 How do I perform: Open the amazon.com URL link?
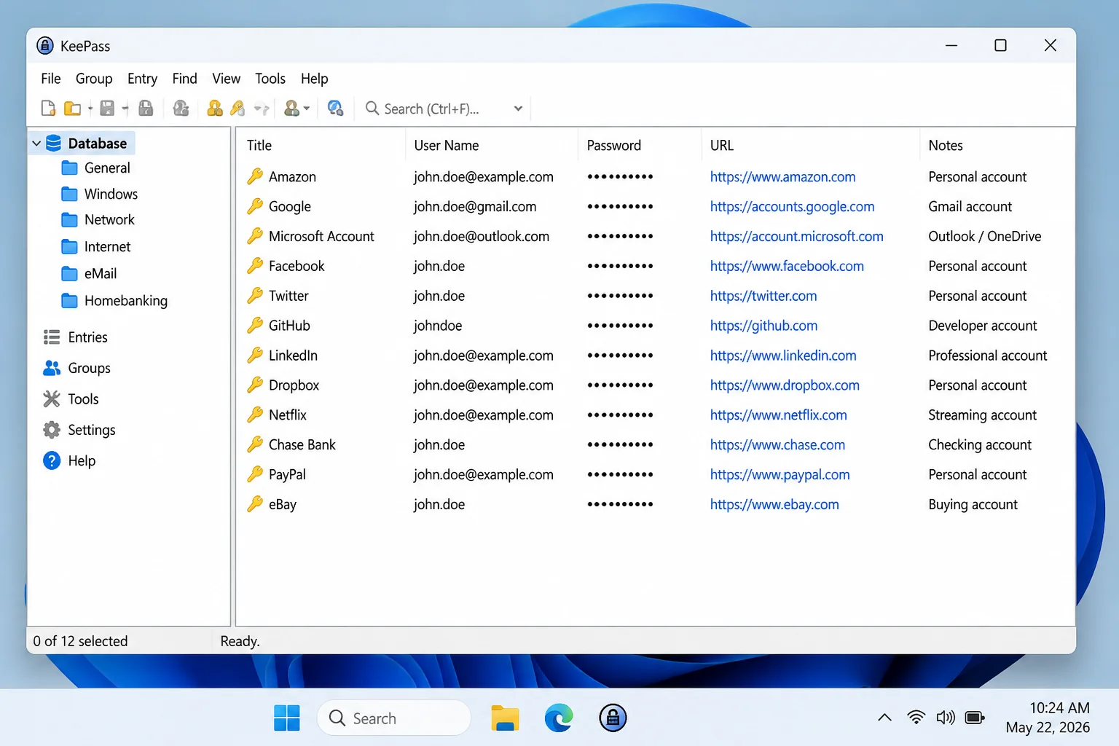(x=782, y=177)
